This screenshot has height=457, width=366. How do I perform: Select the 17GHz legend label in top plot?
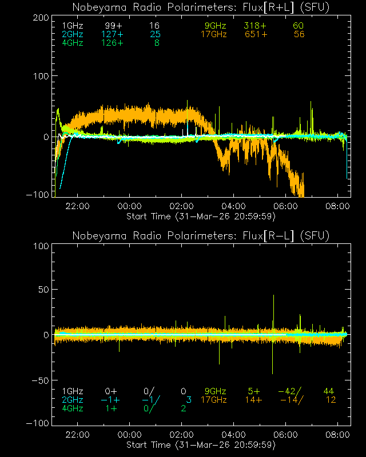pyautogui.click(x=213, y=34)
